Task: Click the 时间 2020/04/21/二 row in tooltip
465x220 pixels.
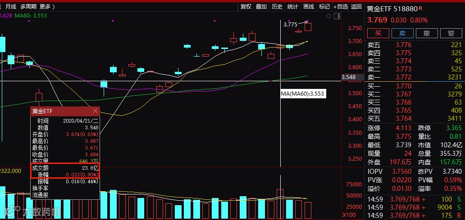Action: pyautogui.click(x=65, y=121)
